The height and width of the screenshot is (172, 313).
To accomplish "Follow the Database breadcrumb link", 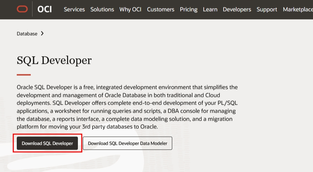I will pos(27,34).
